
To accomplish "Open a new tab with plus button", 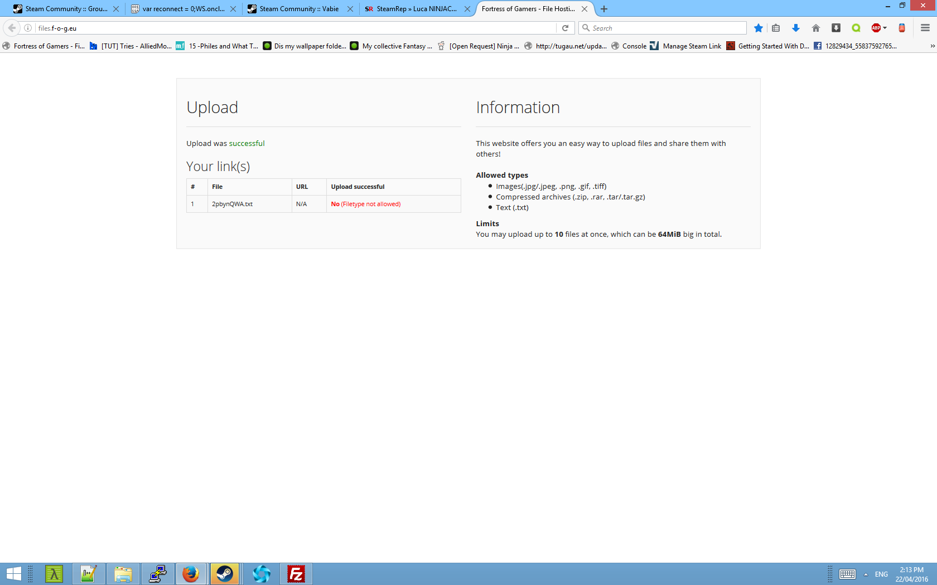I will [x=604, y=9].
